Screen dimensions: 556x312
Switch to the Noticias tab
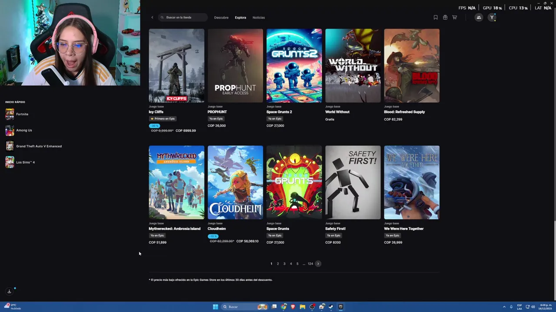(258, 17)
